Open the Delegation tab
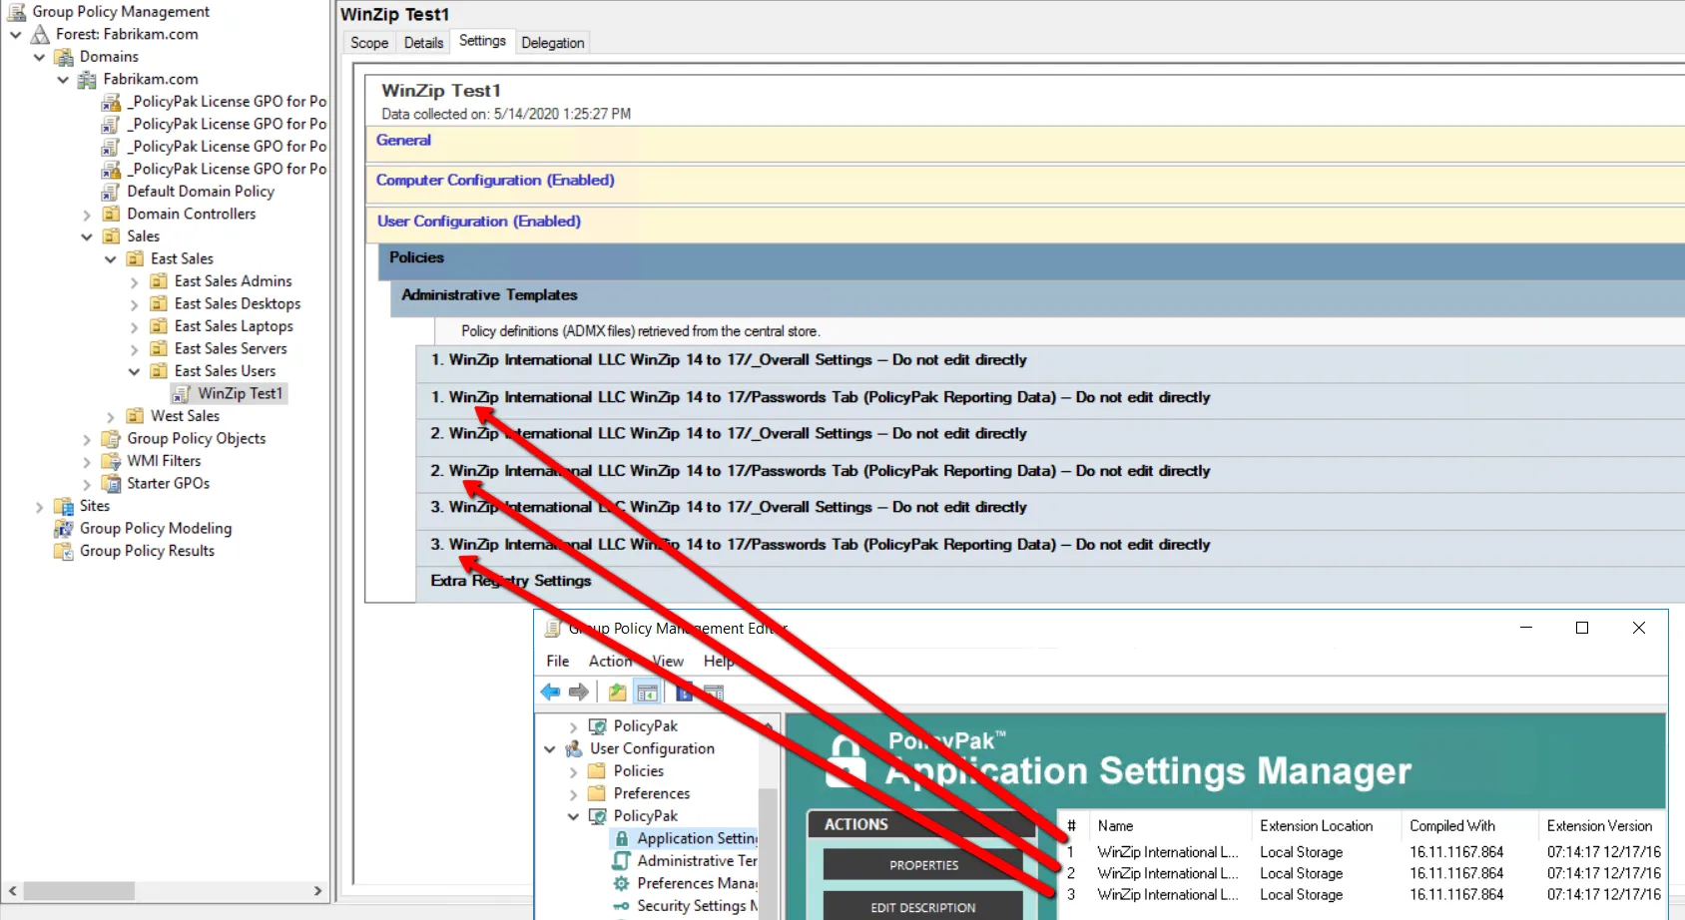 click(x=553, y=43)
